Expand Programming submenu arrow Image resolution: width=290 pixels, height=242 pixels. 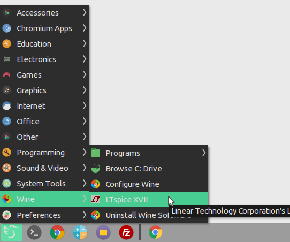[x=85, y=153]
